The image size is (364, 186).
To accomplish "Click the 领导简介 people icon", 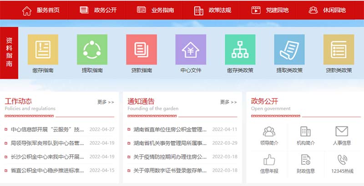I will 269,132.
